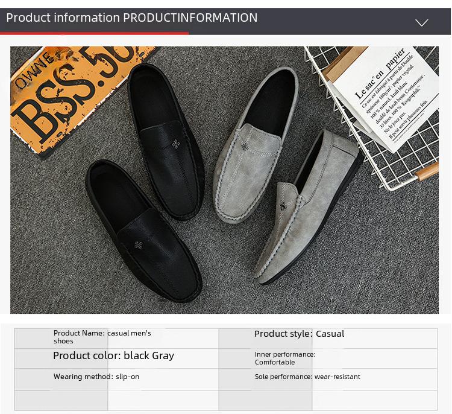Click the emblem on the lower black shoe

click(x=138, y=245)
